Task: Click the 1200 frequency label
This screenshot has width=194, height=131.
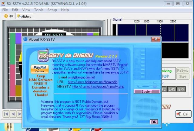Action: (137, 22)
